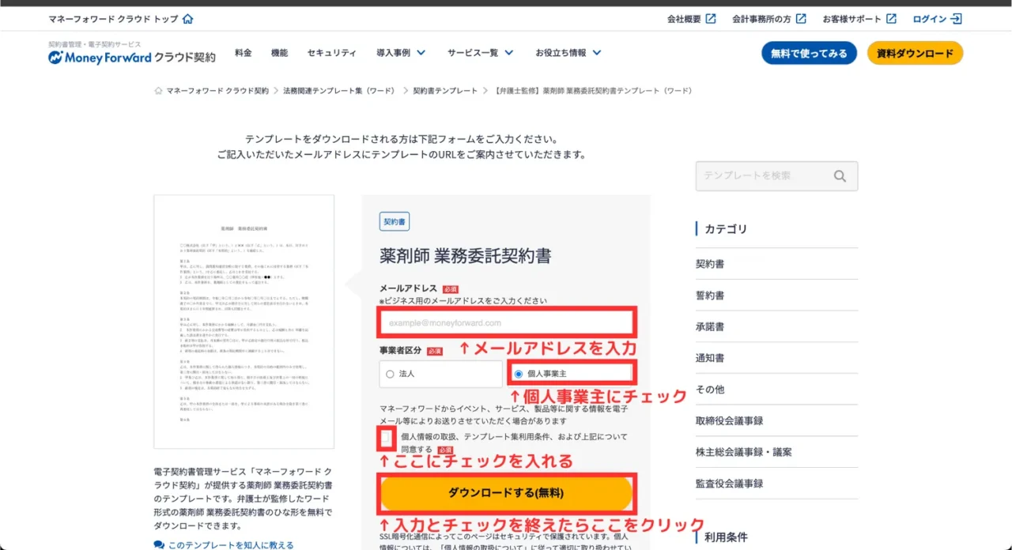Click the メールアドレス input field
Viewport: 1012px width, 550px height.
coord(508,323)
